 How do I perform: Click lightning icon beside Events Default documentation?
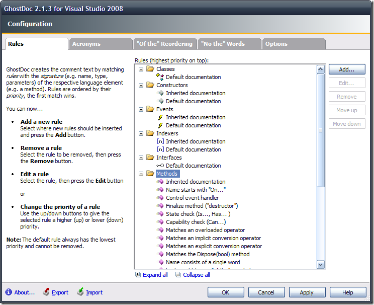pyautogui.click(x=160, y=125)
